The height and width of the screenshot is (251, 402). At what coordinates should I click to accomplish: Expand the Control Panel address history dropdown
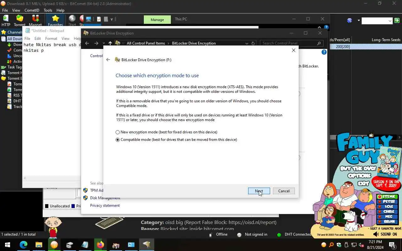247,43
